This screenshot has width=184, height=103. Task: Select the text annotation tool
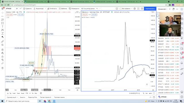click(x=3, y=27)
